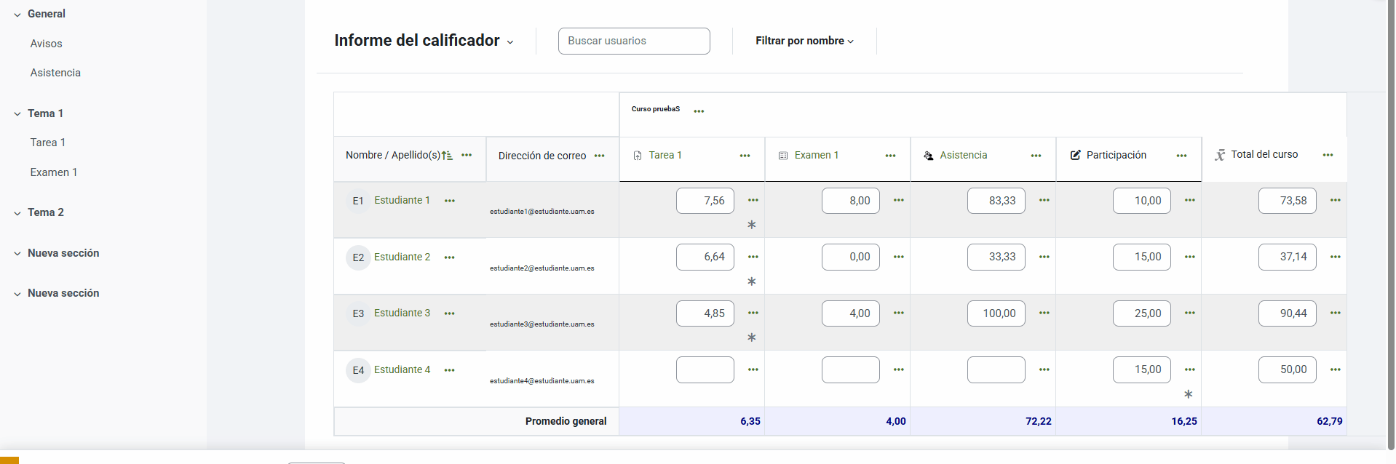Open Asistencia in the course index sidebar
Viewport: 1396px width, 464px height.
[x=55, y=73]
